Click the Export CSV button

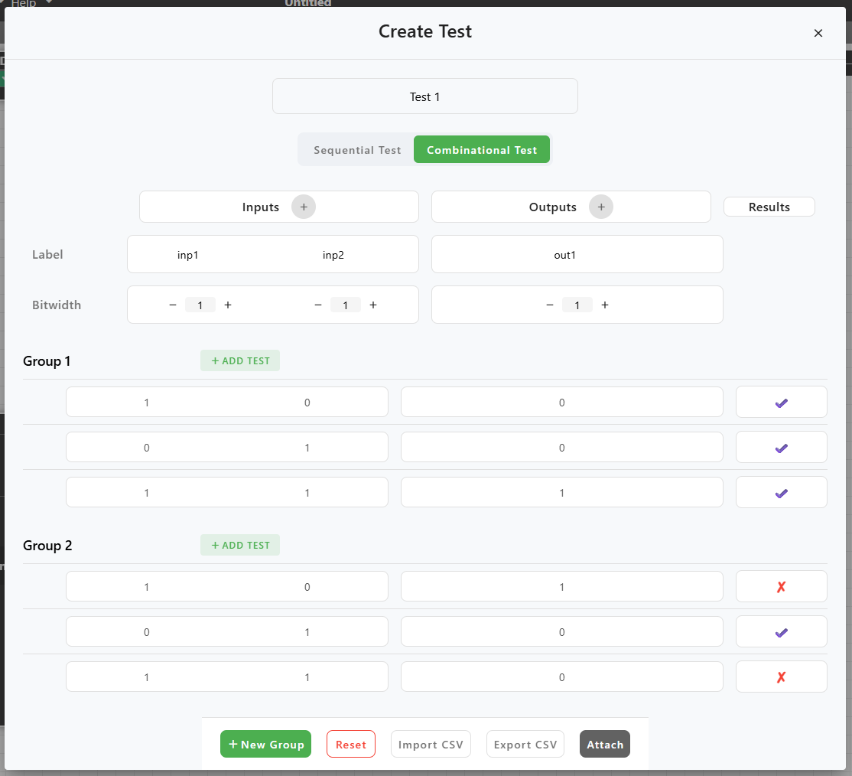click(525, 744)
